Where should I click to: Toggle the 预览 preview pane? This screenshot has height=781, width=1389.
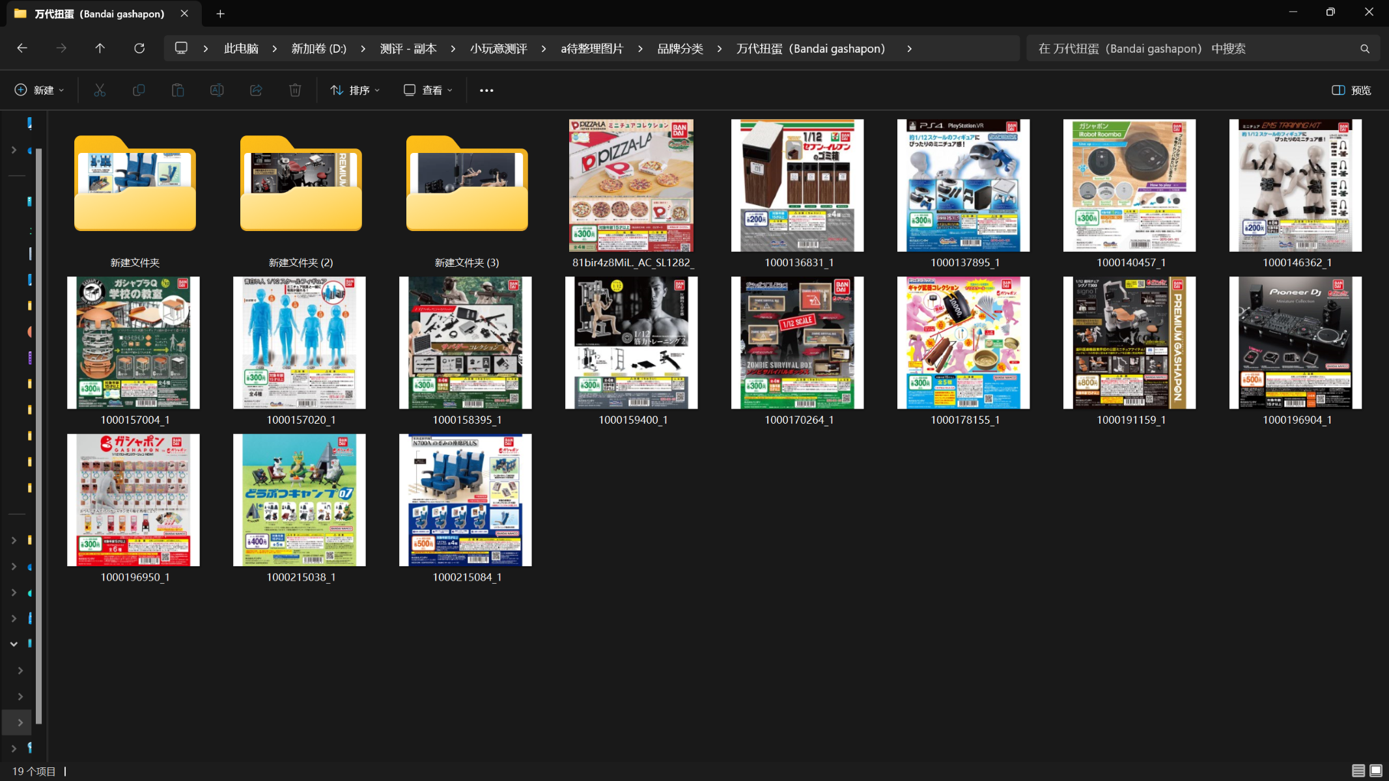pos(1351,90)
